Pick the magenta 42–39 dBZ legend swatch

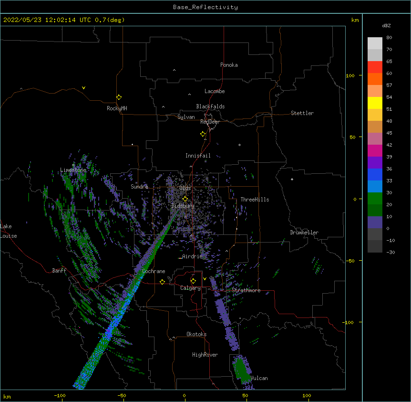click(x=375, y=150)
